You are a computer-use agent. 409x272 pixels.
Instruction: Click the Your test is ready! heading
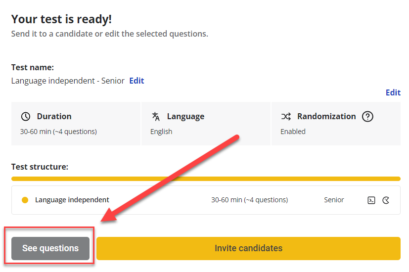tap(61, 19)
